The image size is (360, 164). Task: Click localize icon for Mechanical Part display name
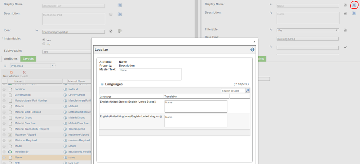click(x=120, y=5)
